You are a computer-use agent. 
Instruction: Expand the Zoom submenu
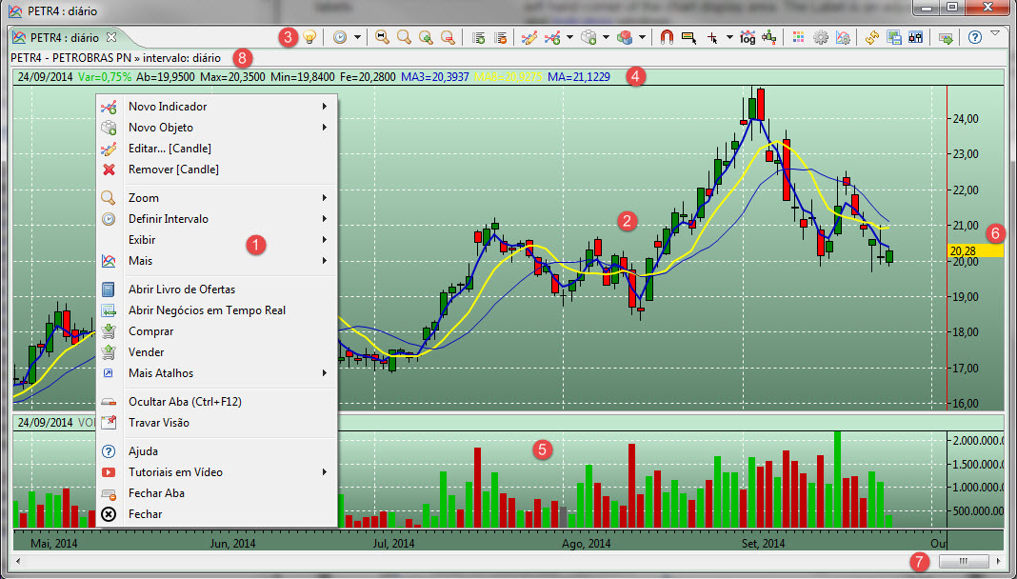(217, 198)
